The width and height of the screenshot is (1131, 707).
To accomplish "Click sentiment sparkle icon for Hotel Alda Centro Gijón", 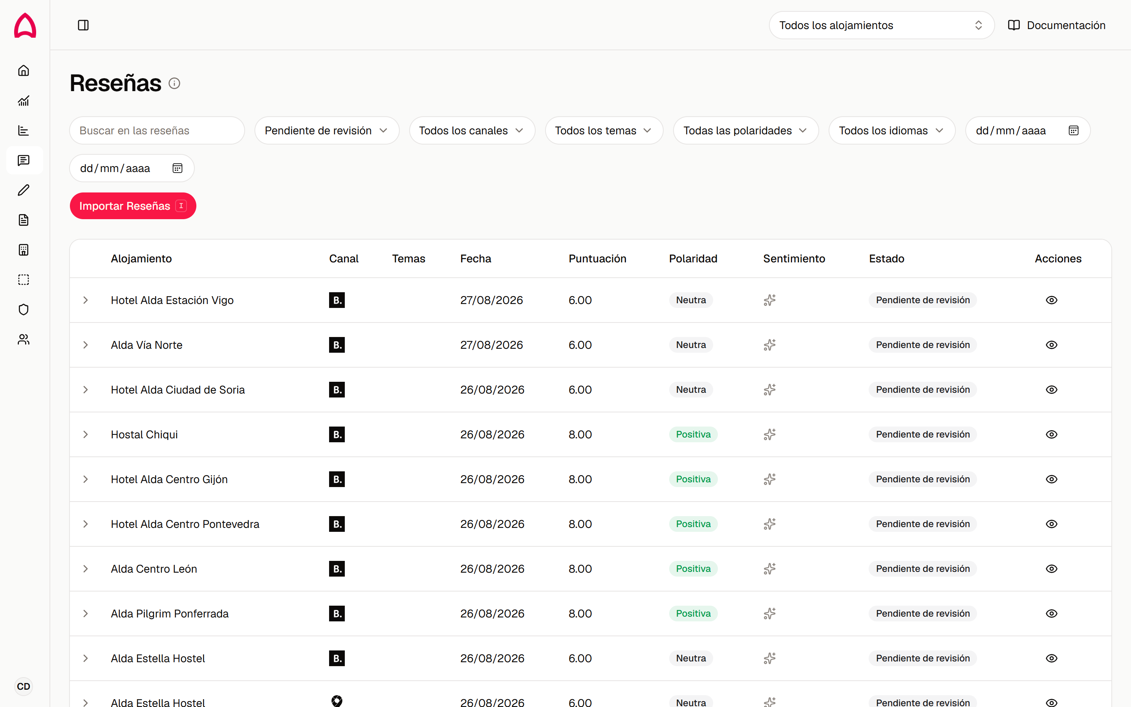I will (770, 479).
